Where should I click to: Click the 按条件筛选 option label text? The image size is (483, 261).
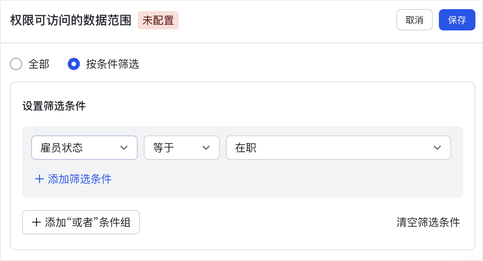(113, 64)
